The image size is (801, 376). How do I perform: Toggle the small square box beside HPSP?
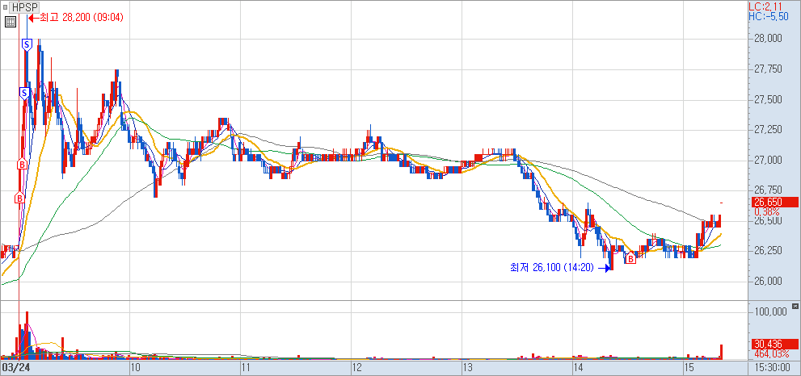[5, 7]
